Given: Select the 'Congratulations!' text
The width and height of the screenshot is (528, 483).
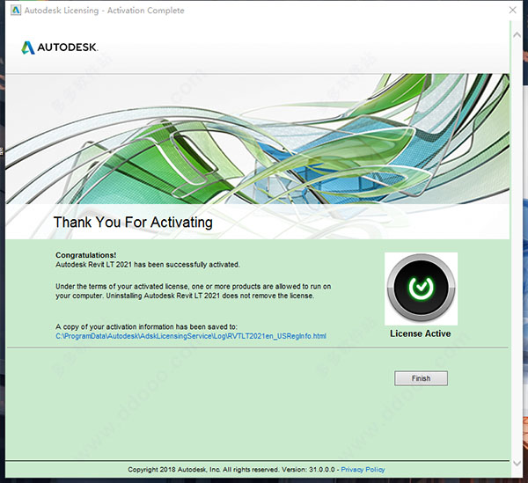Looking at the screenshot, I should coord(86,255).
